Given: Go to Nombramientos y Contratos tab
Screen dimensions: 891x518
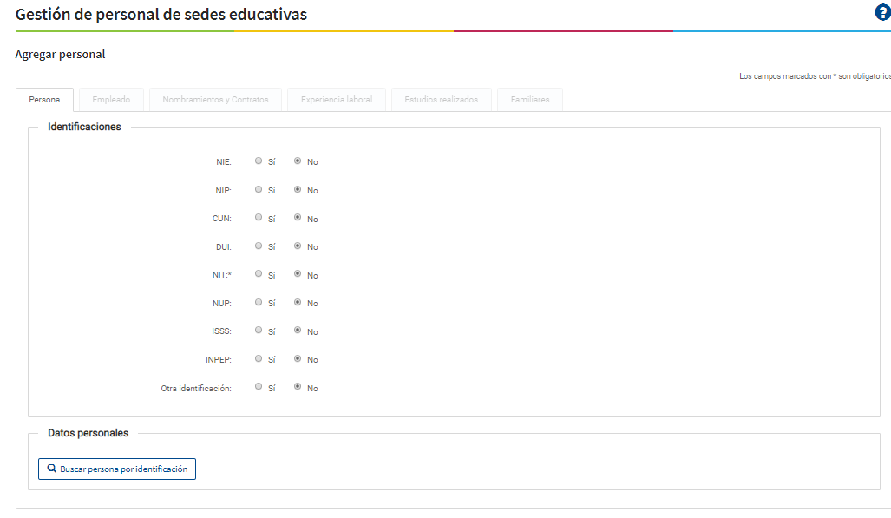Looking at the screenshot, I should click(215, 100).
